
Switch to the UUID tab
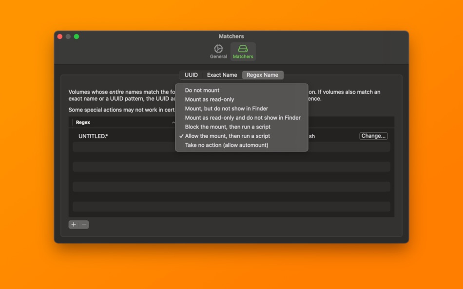[190, 75]
